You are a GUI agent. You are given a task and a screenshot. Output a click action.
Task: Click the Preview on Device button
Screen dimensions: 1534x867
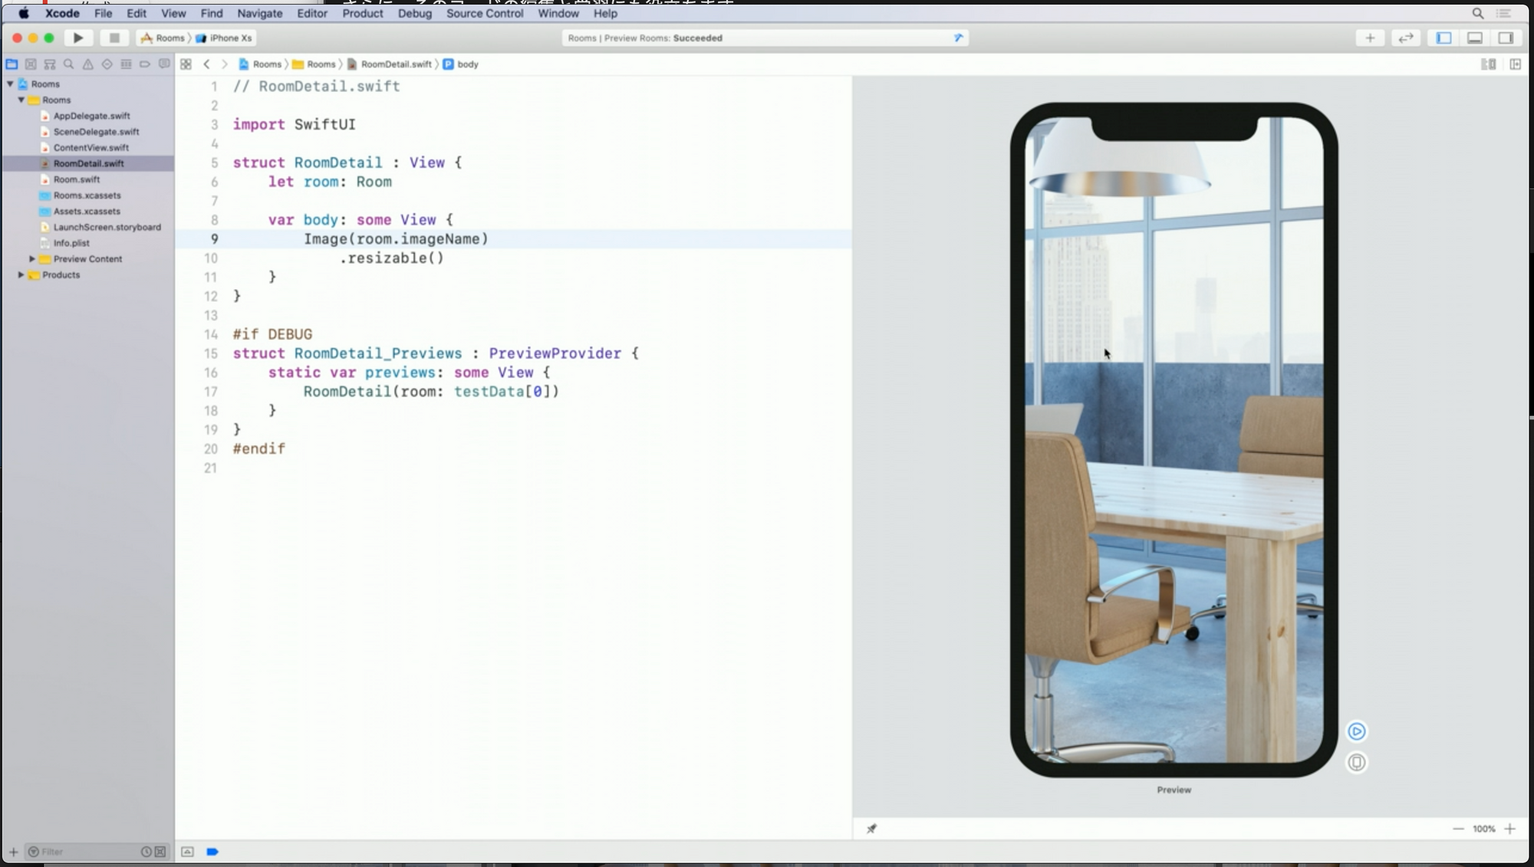tap(1356, 762)
